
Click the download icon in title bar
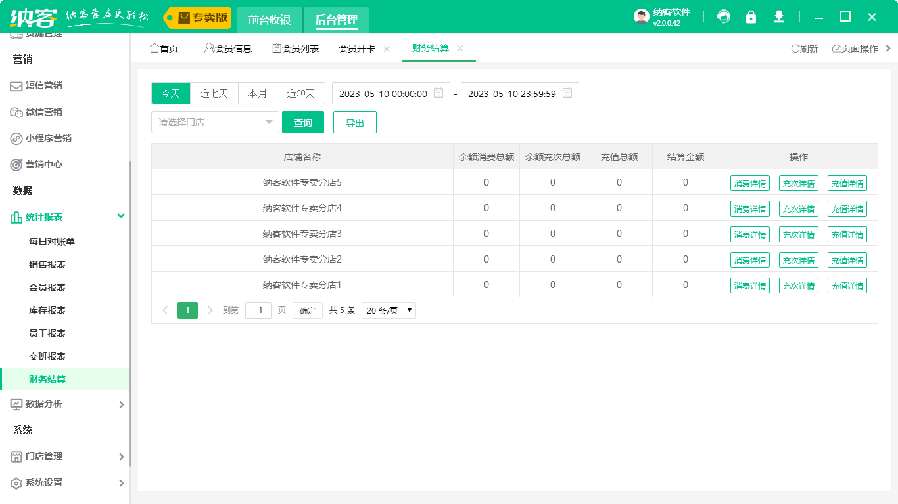[779, 17]
